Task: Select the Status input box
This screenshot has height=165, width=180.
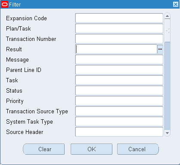Action: pyautogui.click(x=119, y=90)
